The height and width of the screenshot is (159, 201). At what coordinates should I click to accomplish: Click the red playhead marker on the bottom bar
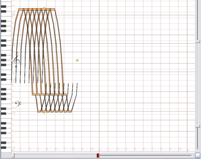pos(98,156)
